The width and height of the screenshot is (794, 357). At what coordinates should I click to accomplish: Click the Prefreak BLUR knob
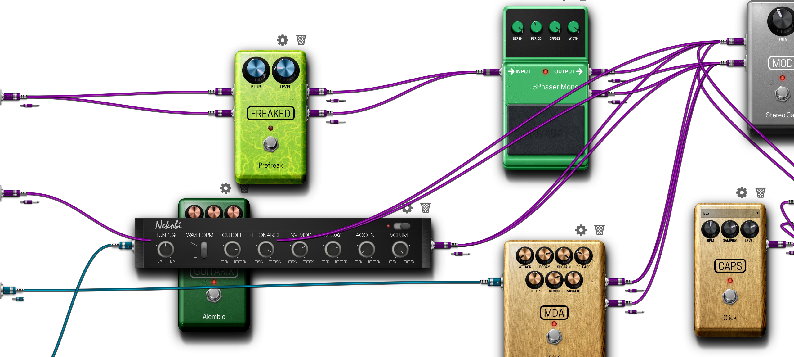pyautogui.click(x=256, y=70)
